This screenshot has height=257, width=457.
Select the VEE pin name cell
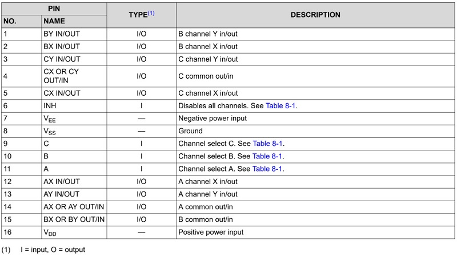pos(74,119)
